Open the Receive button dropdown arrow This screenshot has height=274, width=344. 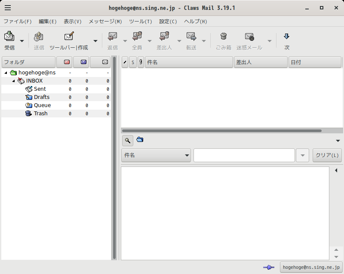[22, 41]
